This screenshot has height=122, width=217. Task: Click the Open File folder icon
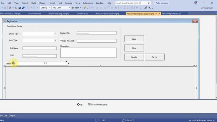[x=16, y=8]
